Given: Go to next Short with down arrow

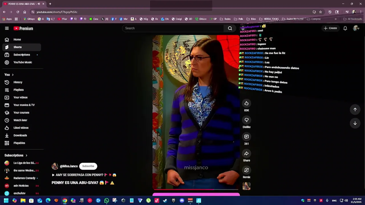Looking at the screenshot, I should point(355,123).
